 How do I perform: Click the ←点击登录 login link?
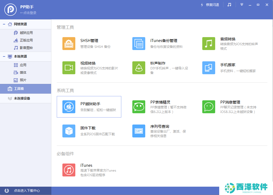28,13
